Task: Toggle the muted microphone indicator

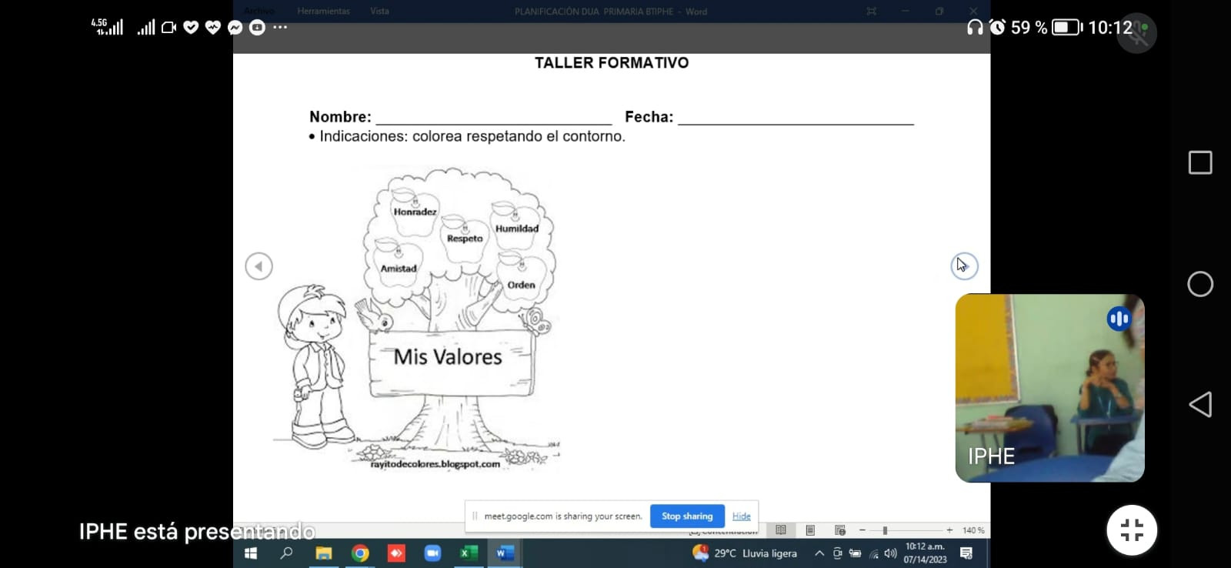Action: coord(1137,33)
